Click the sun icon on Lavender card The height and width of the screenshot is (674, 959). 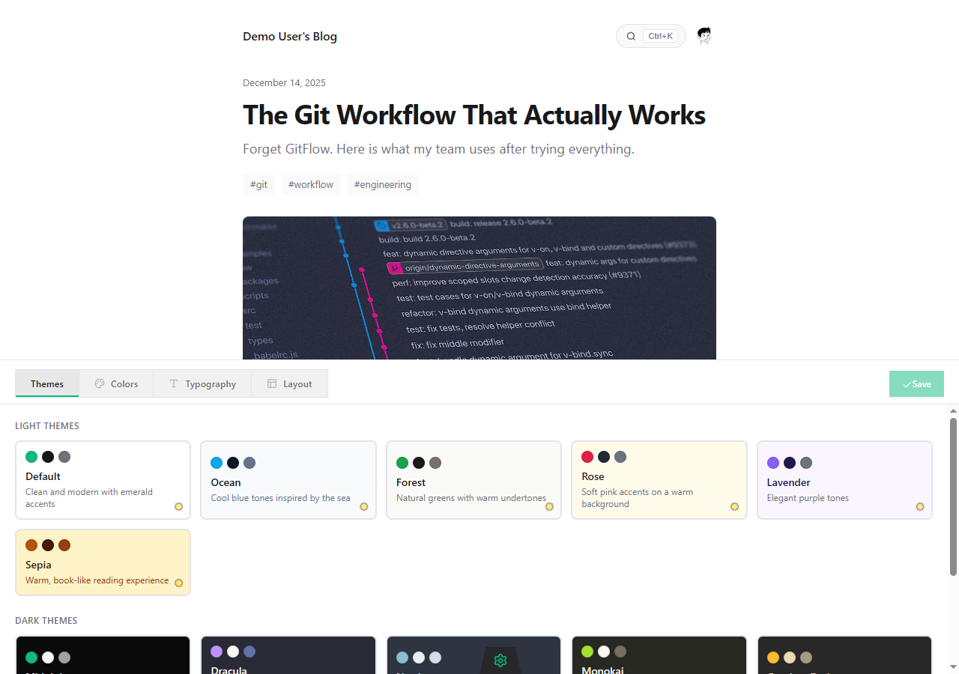point(920,506)
